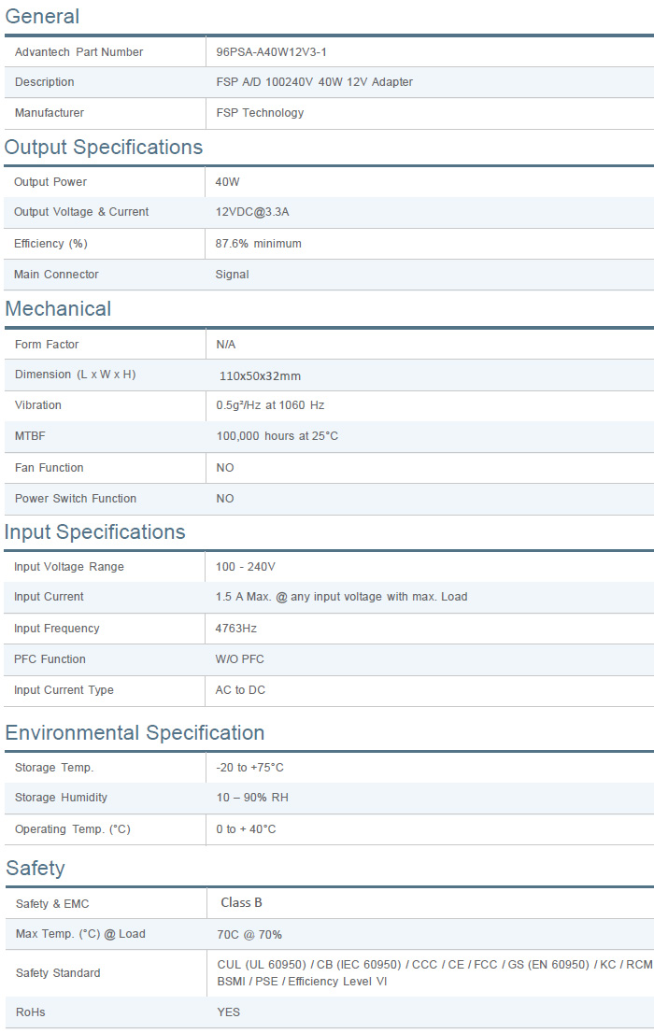This screenshot has width=654, height=1033.
Task: Select the 110x50x32mm dimension value
Action: [260, 375]
